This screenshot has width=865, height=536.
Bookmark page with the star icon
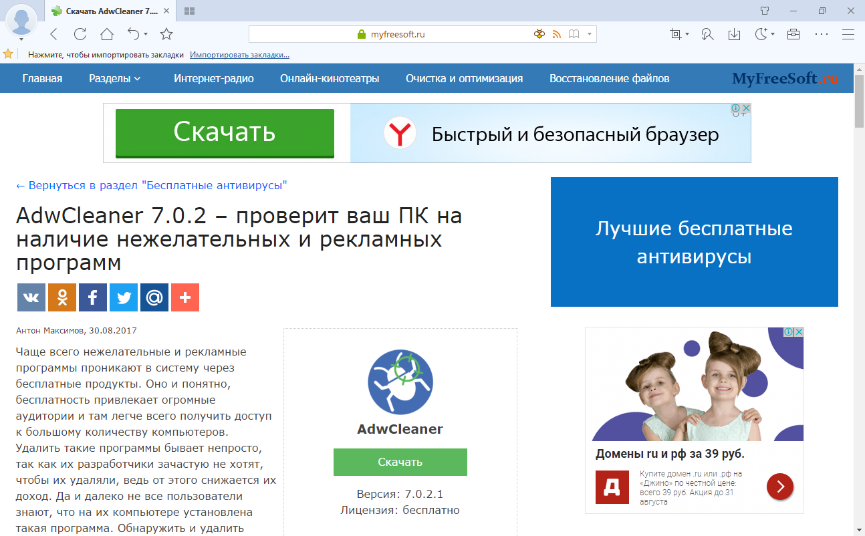pyautogui.click(x=166, y=34)
